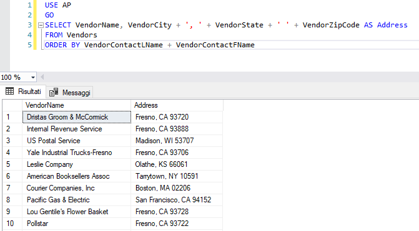
Task: Click ORDER BY in the query editor
Action: 62,45
